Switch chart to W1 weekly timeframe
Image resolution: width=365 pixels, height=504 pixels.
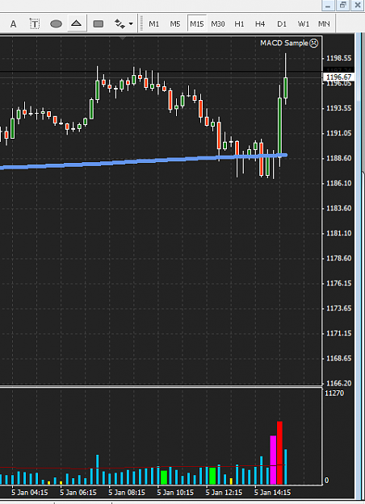303,24
